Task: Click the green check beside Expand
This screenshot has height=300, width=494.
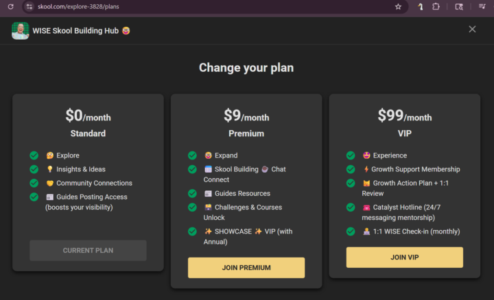Action: (x=192, y=155)
